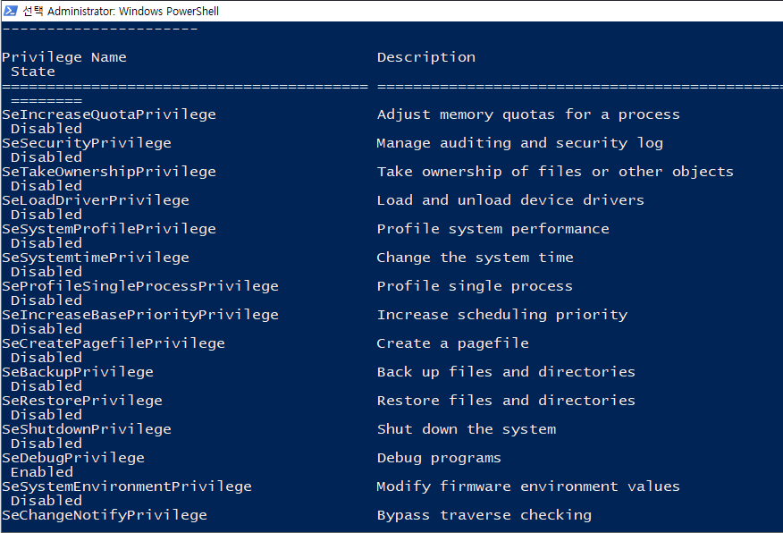
Task: Click 'Change the system time' description
Action: [x=475, y=258]
